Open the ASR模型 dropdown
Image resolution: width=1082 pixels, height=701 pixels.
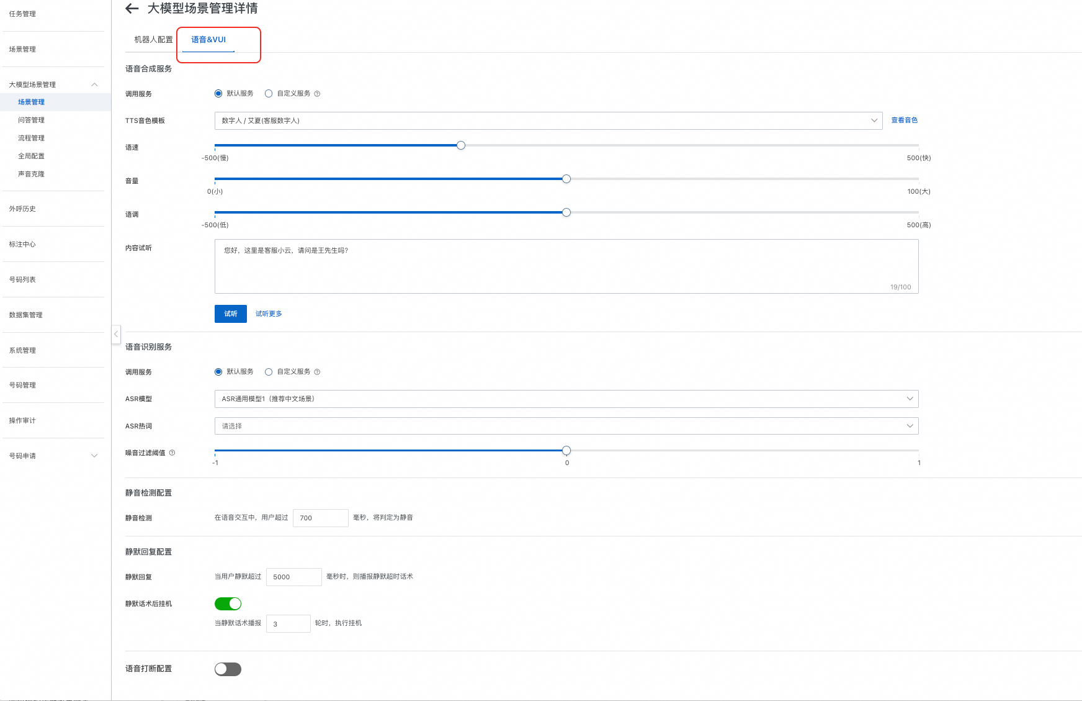[566, 399]
